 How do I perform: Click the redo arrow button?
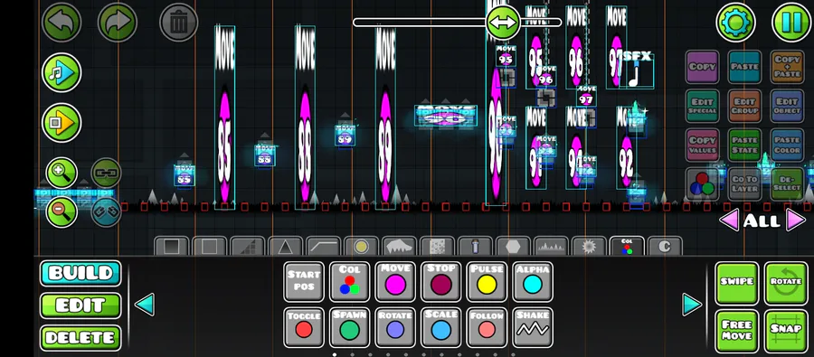118,23
